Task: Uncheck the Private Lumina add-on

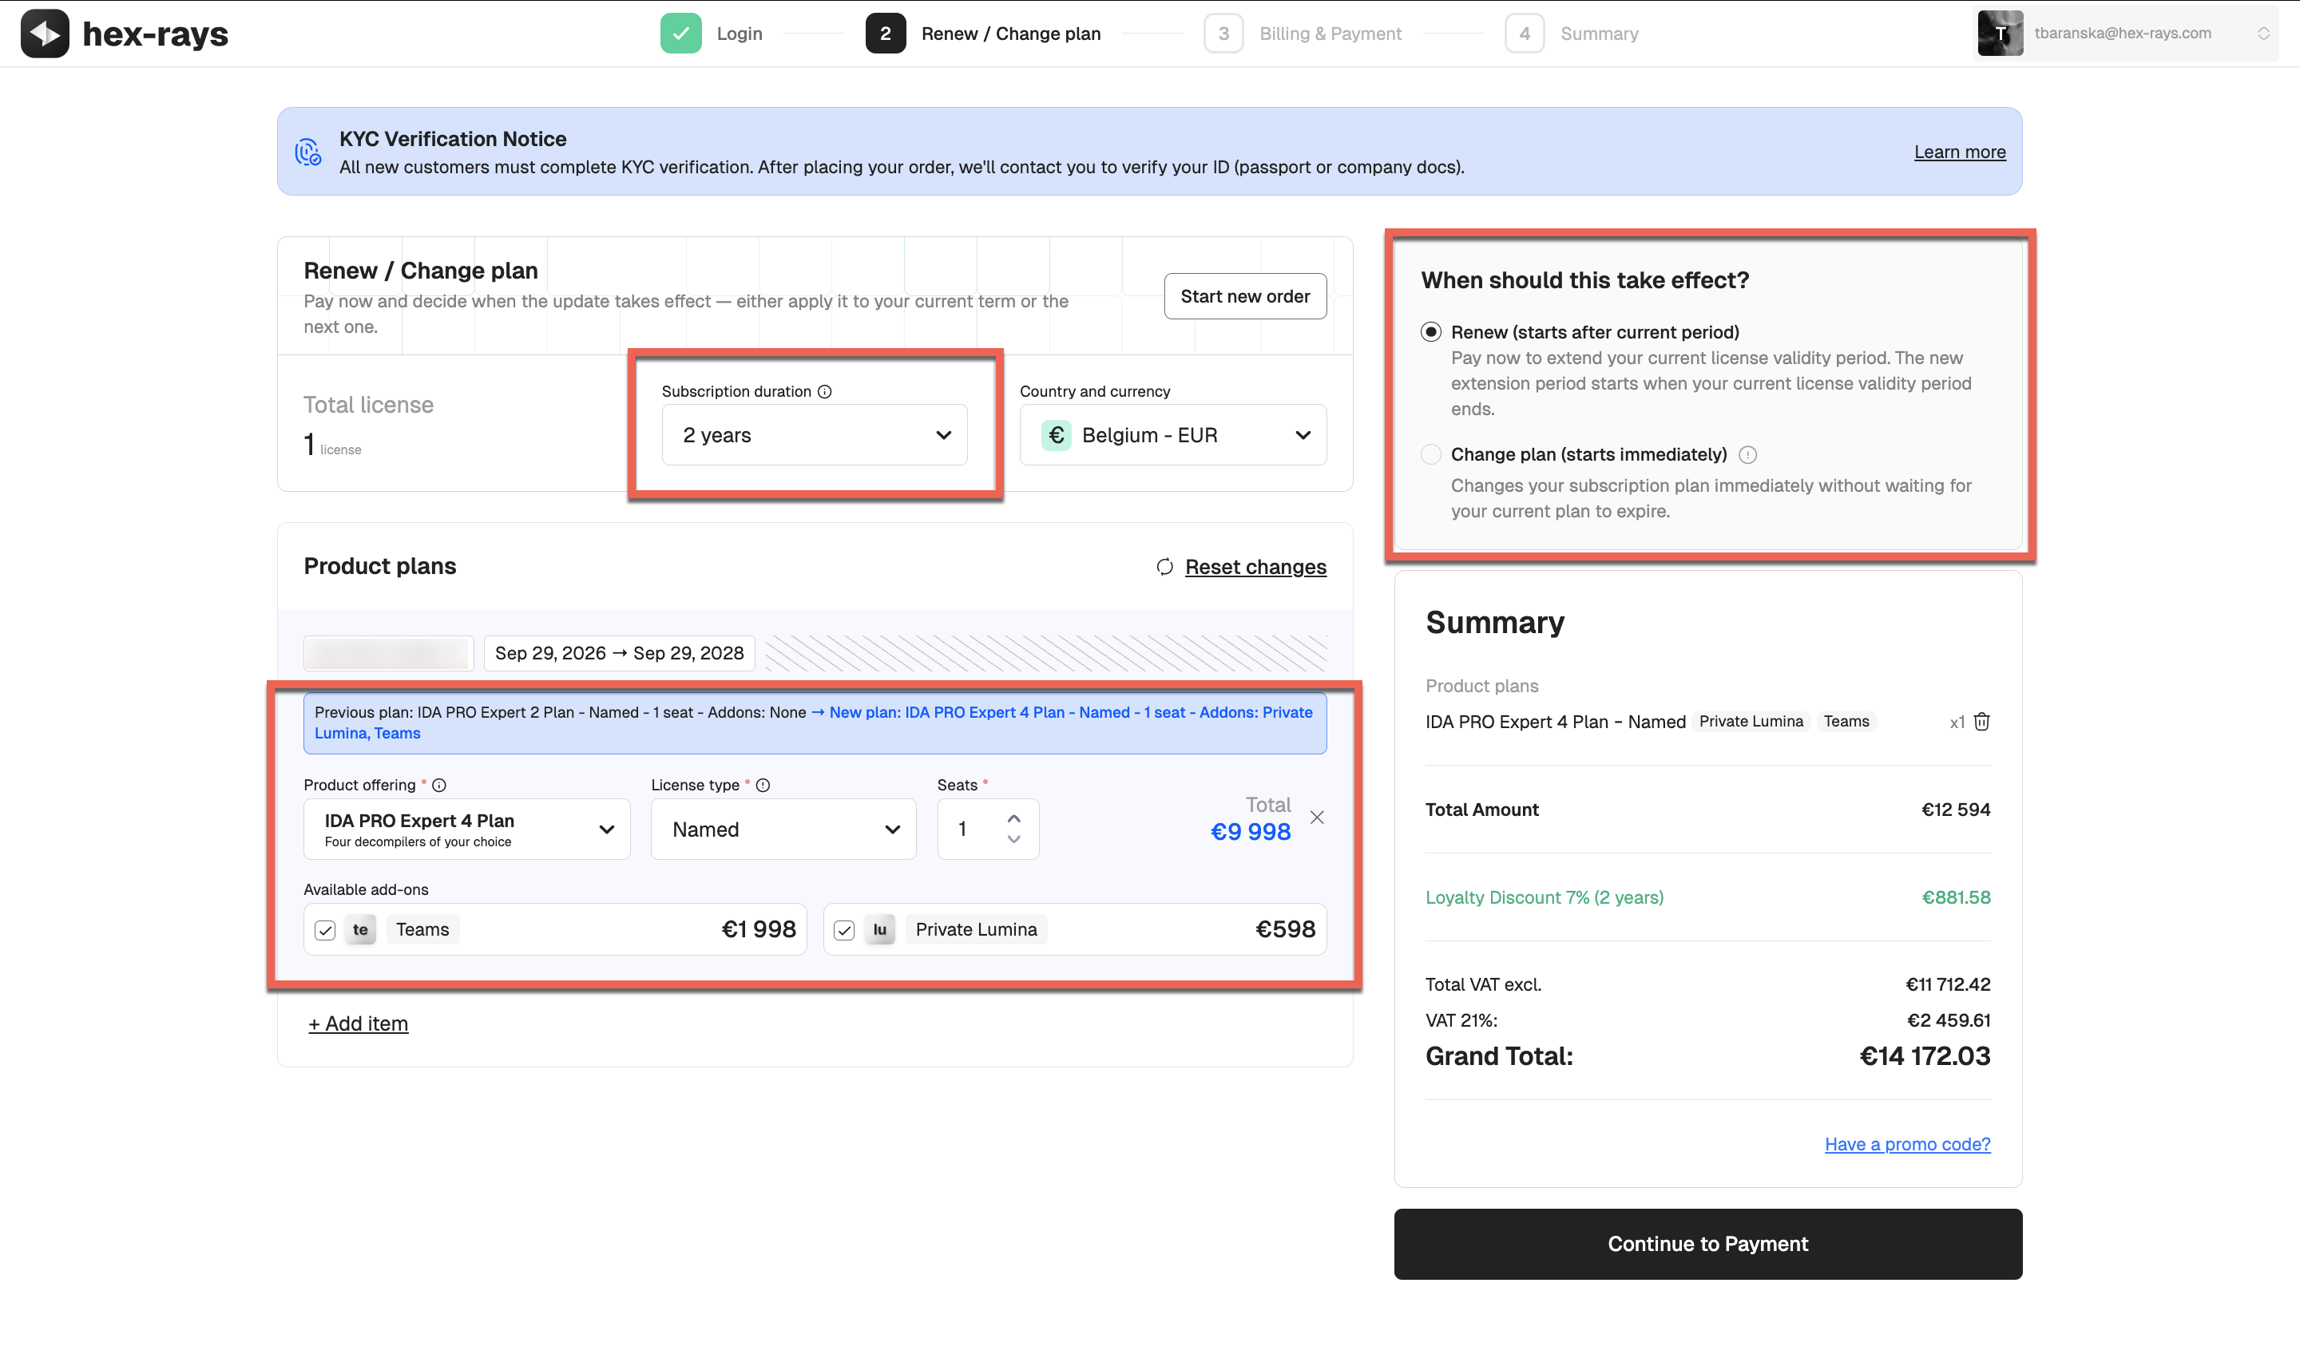Action: click(843, 930)
